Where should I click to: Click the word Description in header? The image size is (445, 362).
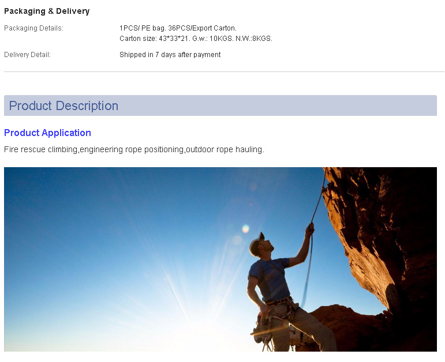tap(87, 105)
